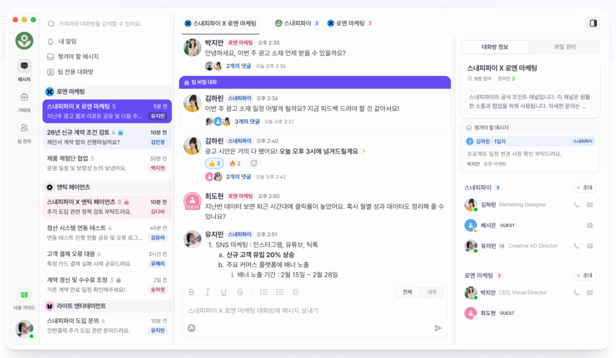
Task: Toggle the thumbs-up reaction with 3
Action: tap(214, 164)
